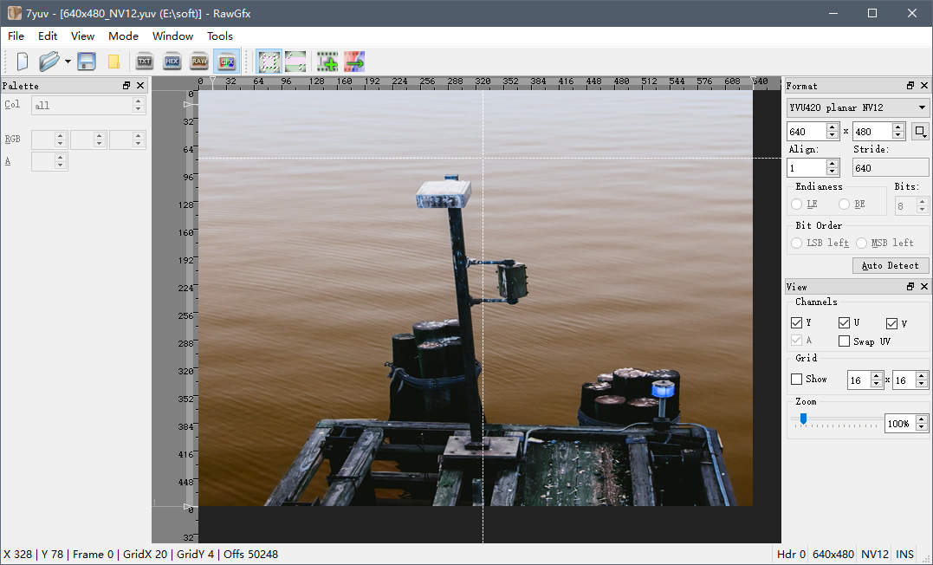This screenshot has height=565, width=933.
Task: Open the Tools menu
Action: click(219, 36)
